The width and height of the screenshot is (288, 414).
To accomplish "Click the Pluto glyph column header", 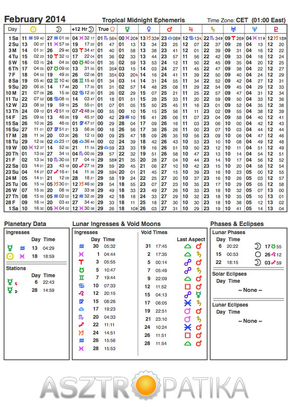I will (276, 29).
